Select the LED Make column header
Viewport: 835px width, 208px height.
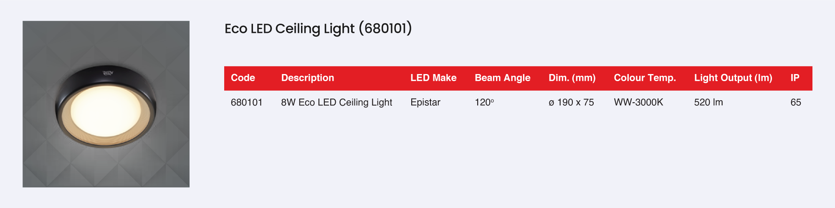click(x=433, y=78)
